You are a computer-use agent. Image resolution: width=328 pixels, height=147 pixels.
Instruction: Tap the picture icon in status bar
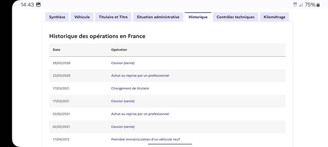(38, 5)
